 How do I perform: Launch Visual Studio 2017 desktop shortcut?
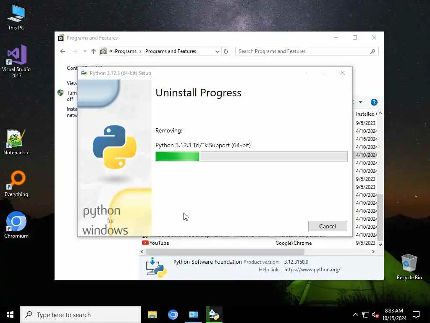point(16,61)
